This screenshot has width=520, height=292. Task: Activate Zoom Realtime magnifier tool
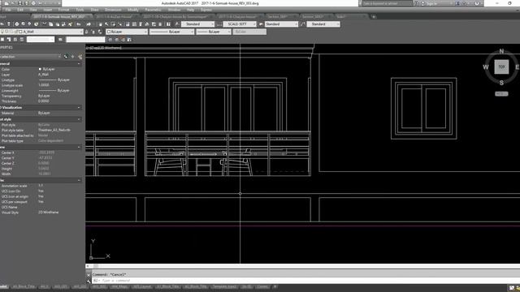click(x=106, y=24)
